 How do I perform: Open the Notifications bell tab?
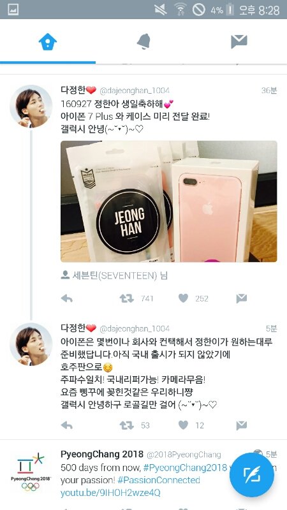[x=143, y=41]
